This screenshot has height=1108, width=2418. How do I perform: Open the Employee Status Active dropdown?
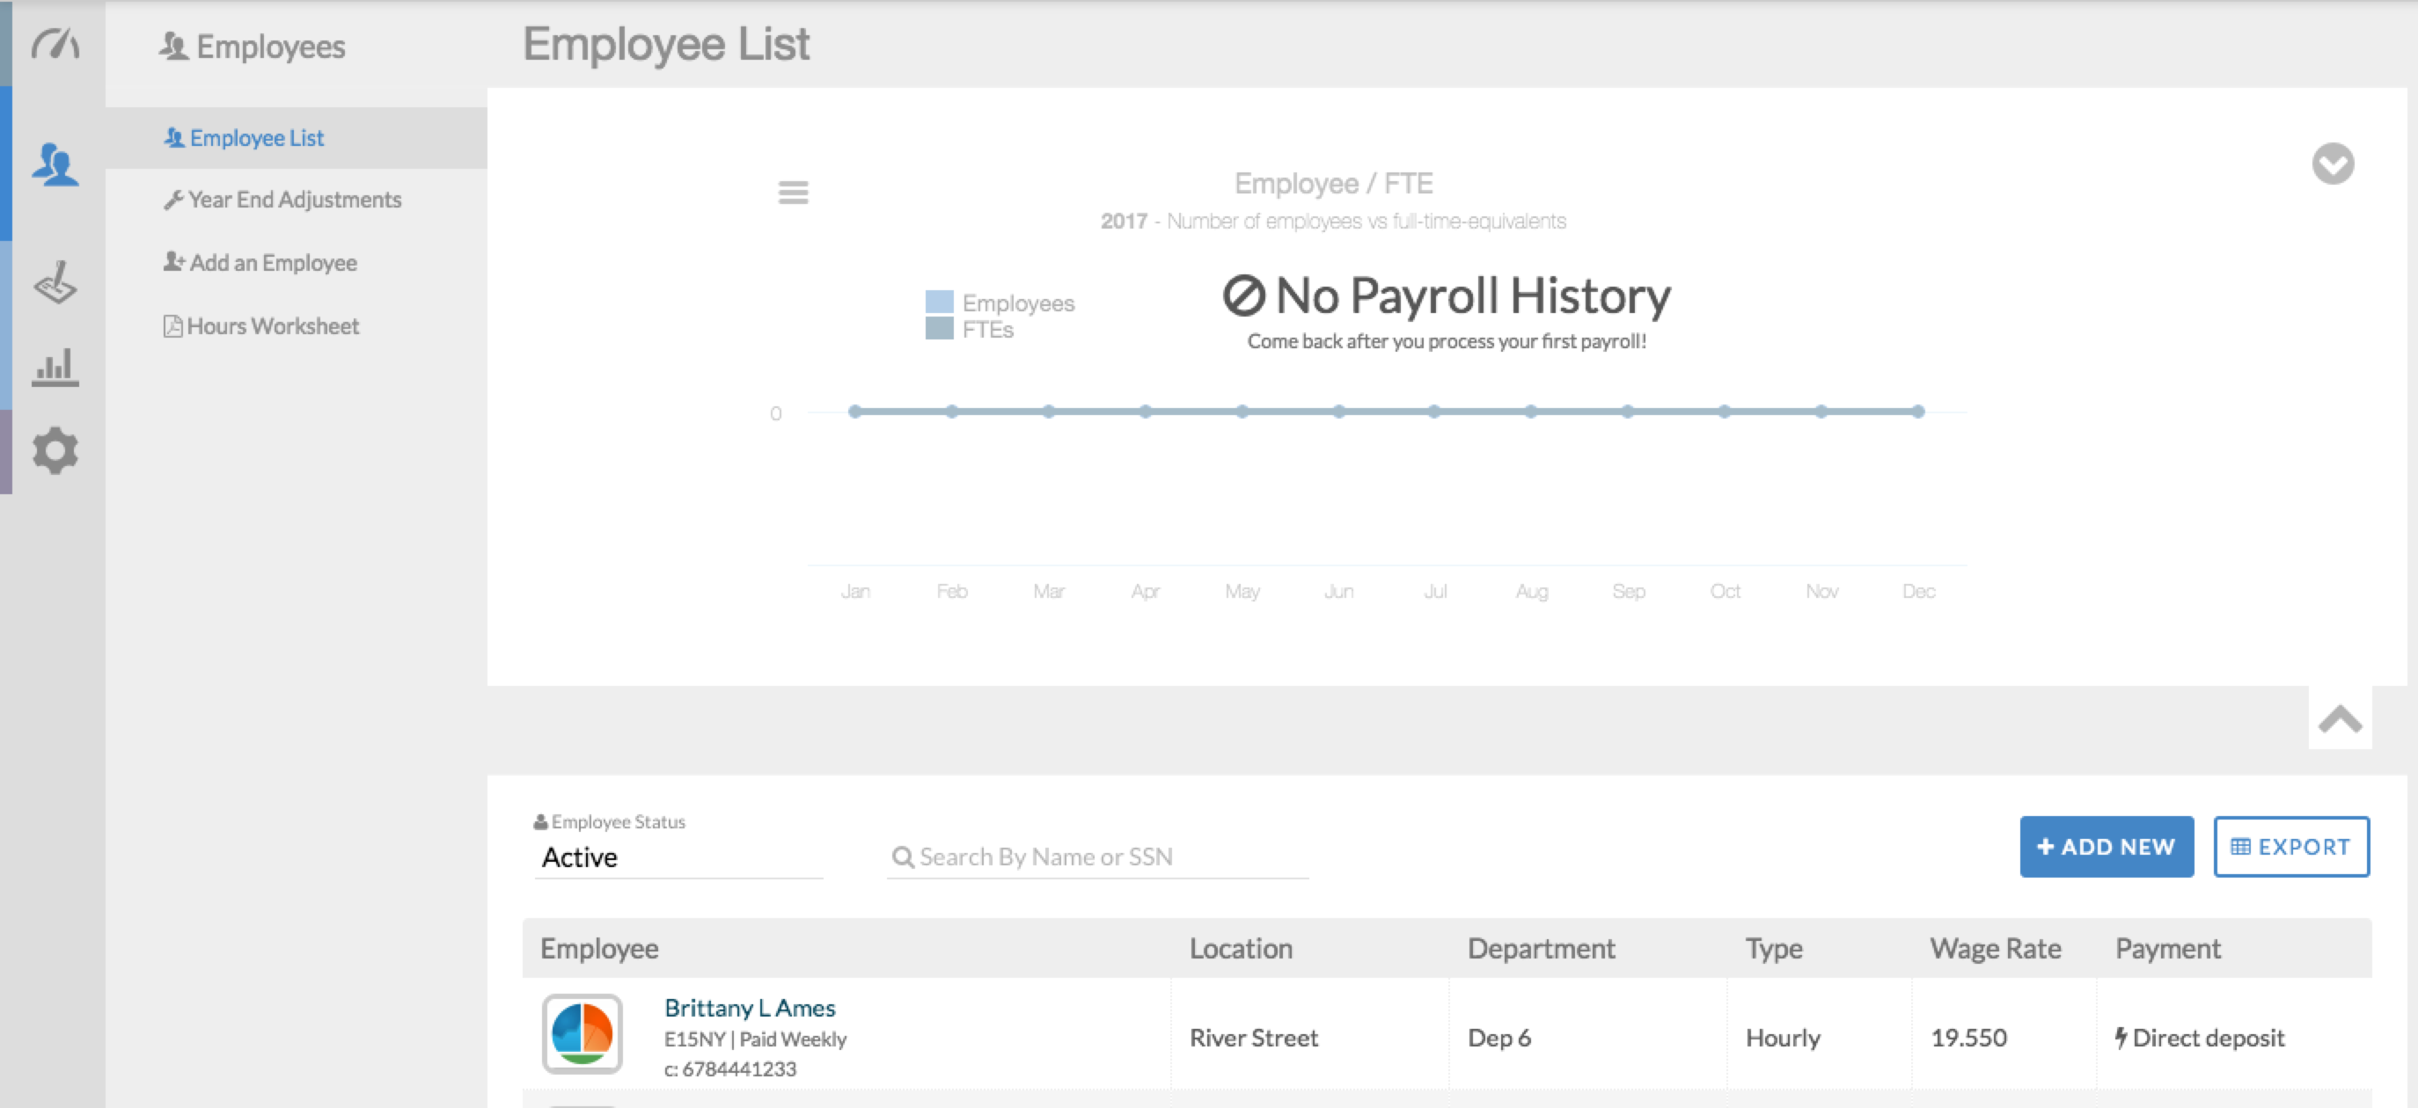678,857
